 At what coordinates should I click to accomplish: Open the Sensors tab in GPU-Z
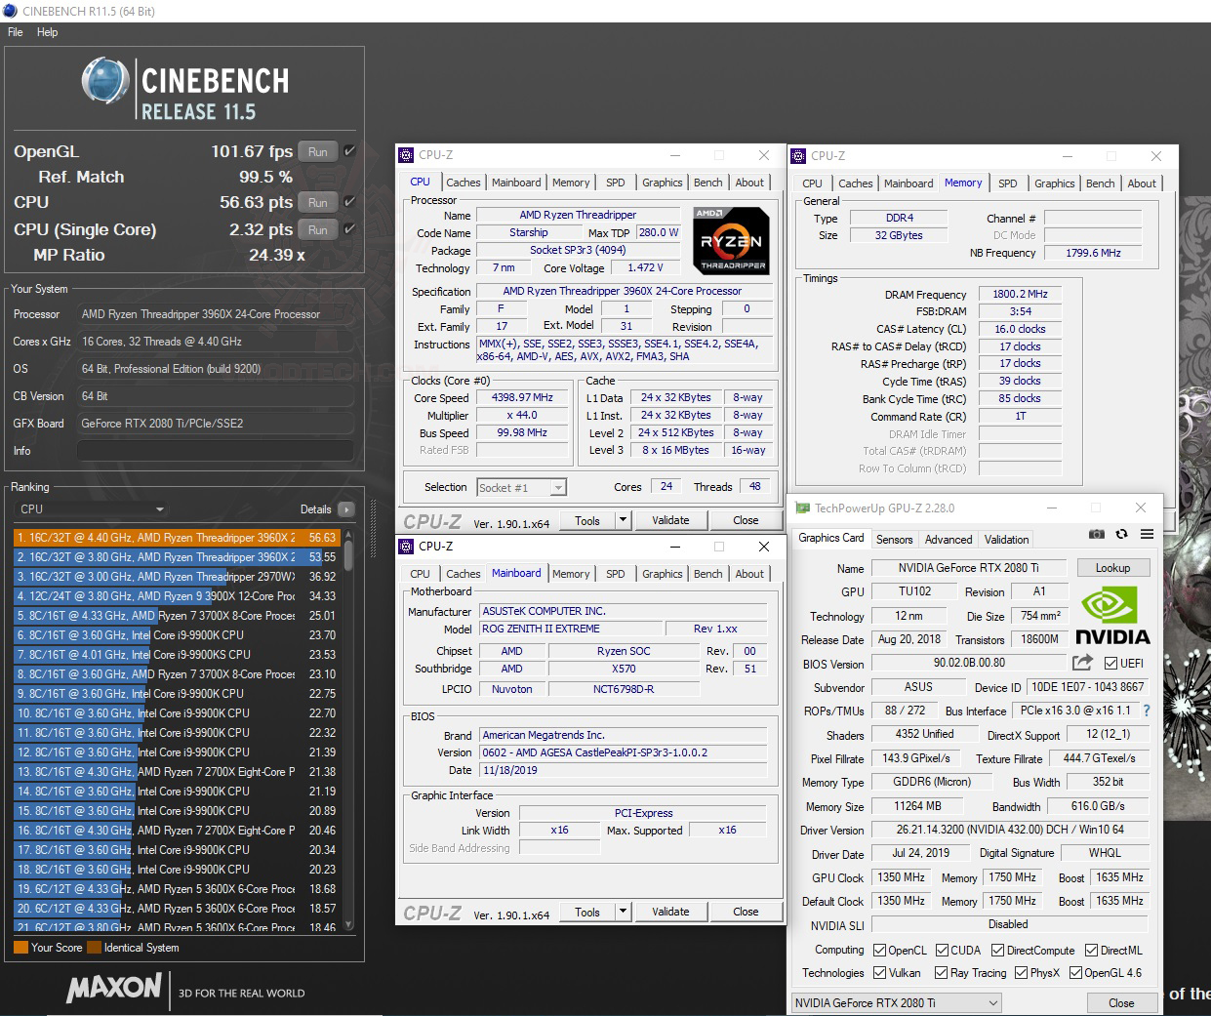click(894, 539)
